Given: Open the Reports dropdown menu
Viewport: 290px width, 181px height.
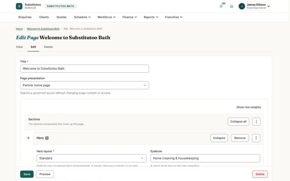Looking at the screenshot, I should (151, 17).
